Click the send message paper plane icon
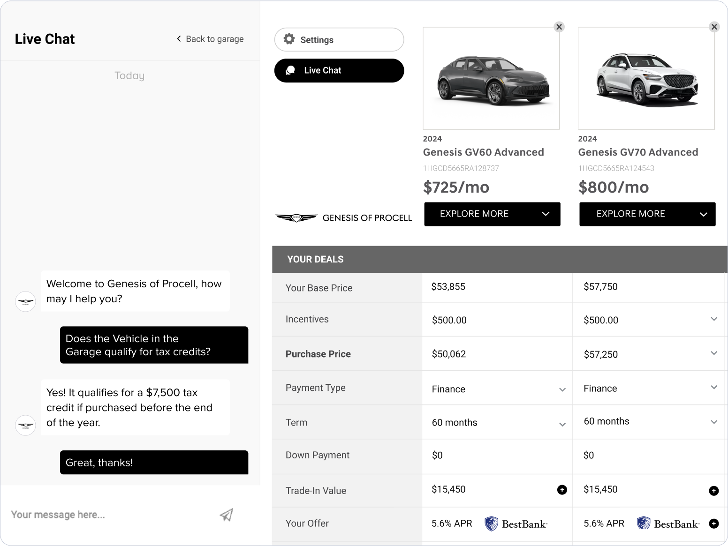 pyautogui.click(x=227, y=515)
